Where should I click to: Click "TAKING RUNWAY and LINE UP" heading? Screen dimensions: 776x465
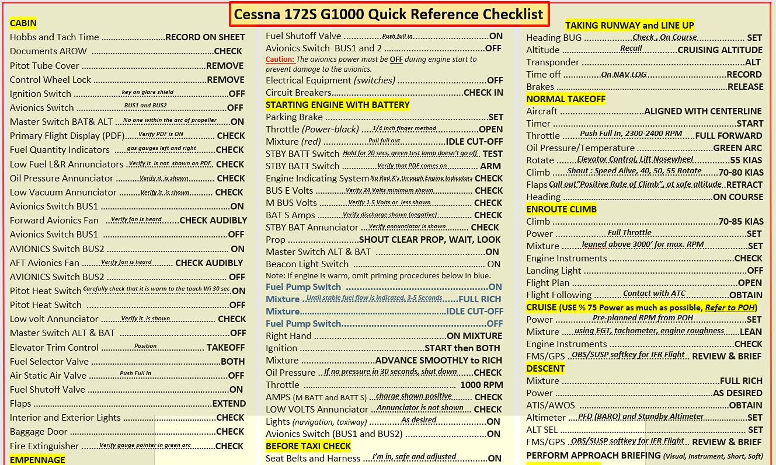coord(629,26)
